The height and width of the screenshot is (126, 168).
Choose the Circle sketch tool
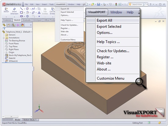(27, 9)
